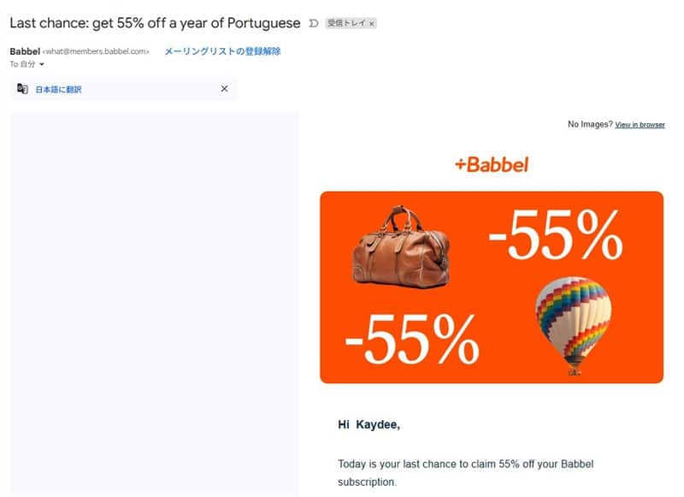Click the sender name Babbel

(25, 51)
